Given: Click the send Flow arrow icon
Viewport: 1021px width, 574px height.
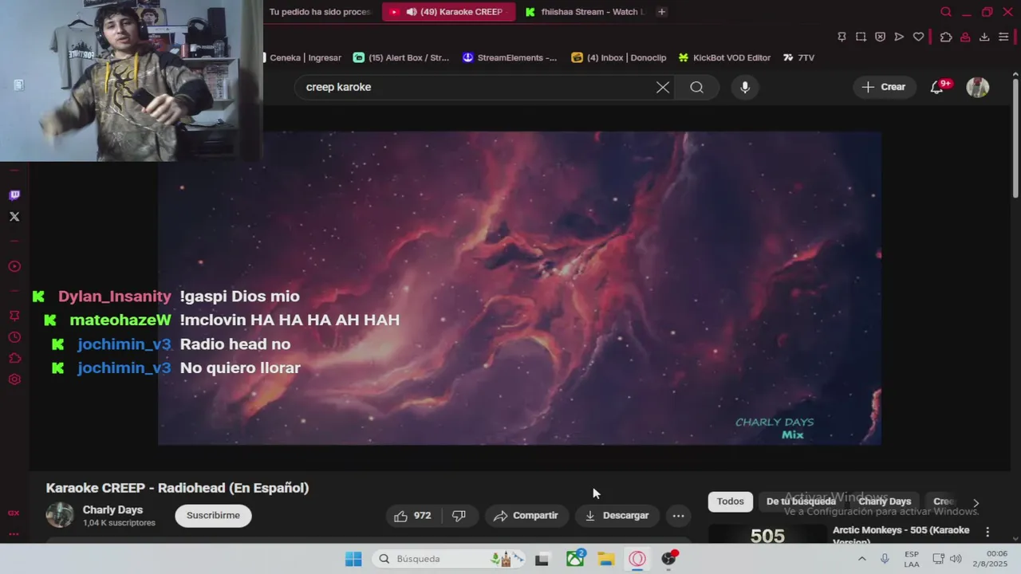Looking at the screenshot, I should click(899, 37).
